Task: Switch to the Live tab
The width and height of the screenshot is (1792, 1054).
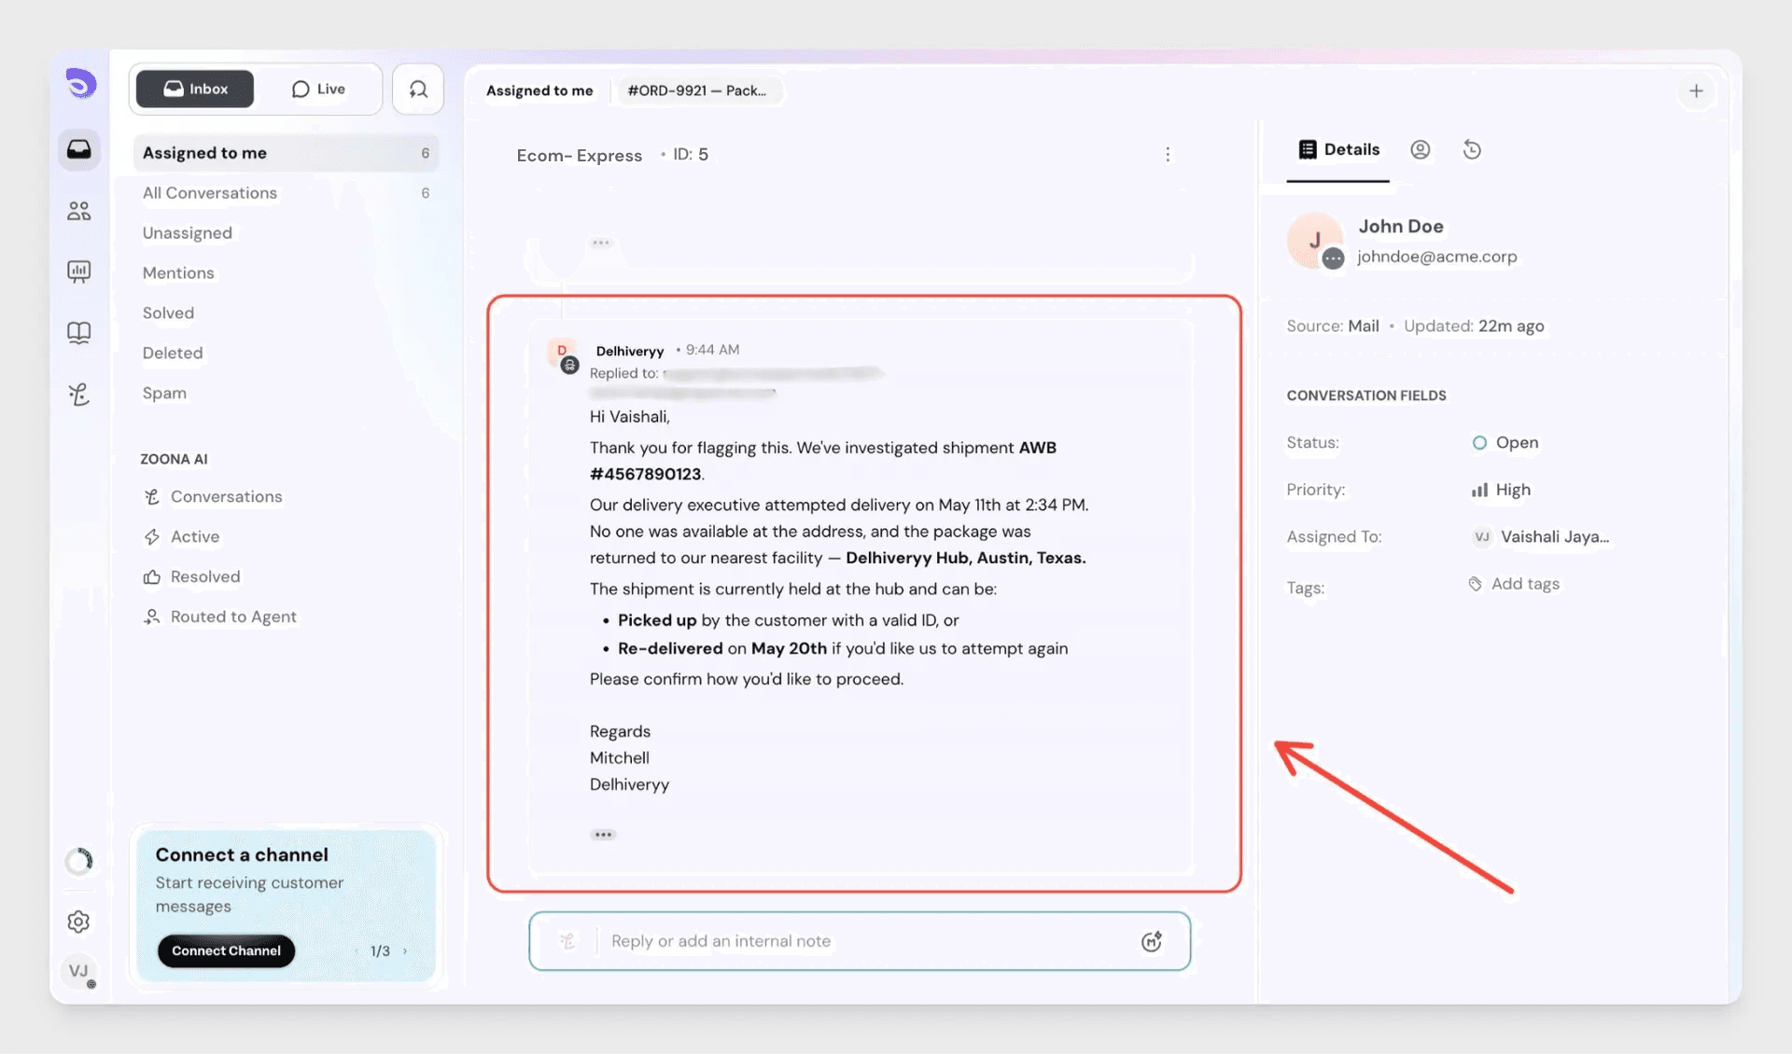Action: pos(318,90)
